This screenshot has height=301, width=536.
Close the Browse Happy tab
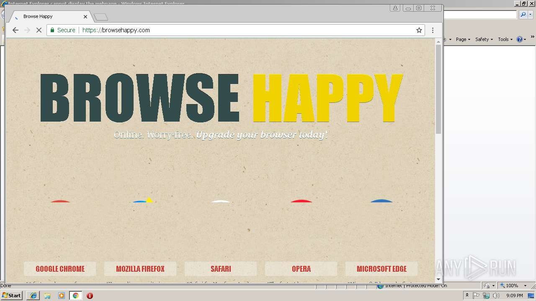[x=85, y=17]
